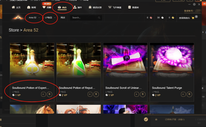Click the 30 VP balance icon
Viewport: 206px width, 127px height.
tap(162, 17)
